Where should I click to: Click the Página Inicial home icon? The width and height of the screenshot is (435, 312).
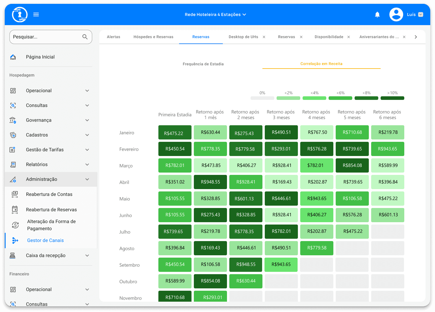13,57
